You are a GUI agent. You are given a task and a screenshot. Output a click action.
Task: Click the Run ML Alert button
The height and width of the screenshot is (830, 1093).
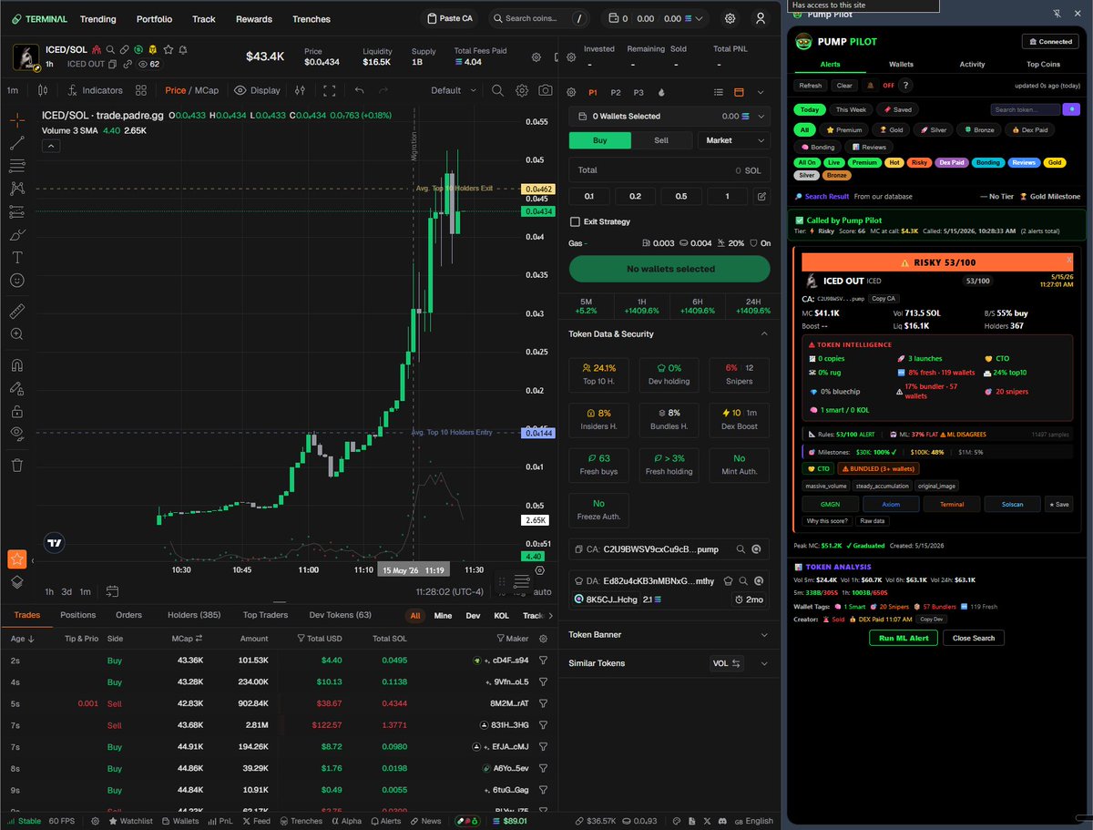click(904, 638)
